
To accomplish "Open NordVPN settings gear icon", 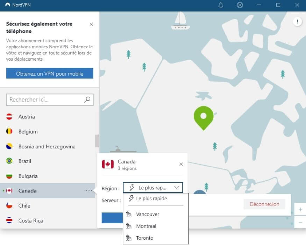I will (240, 5).
